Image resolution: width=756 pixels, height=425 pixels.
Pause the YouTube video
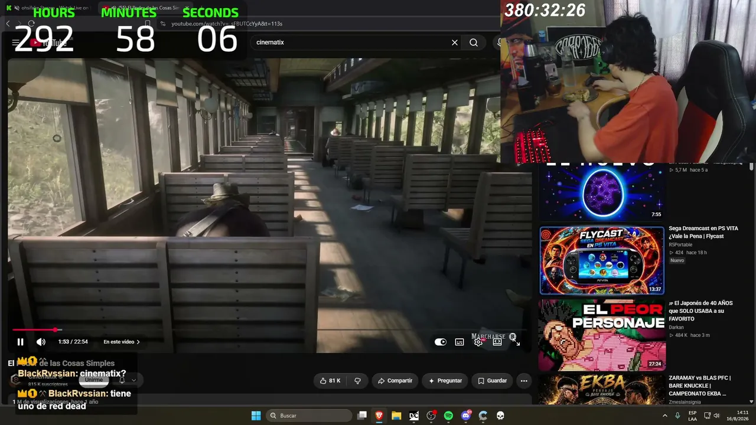20,342
